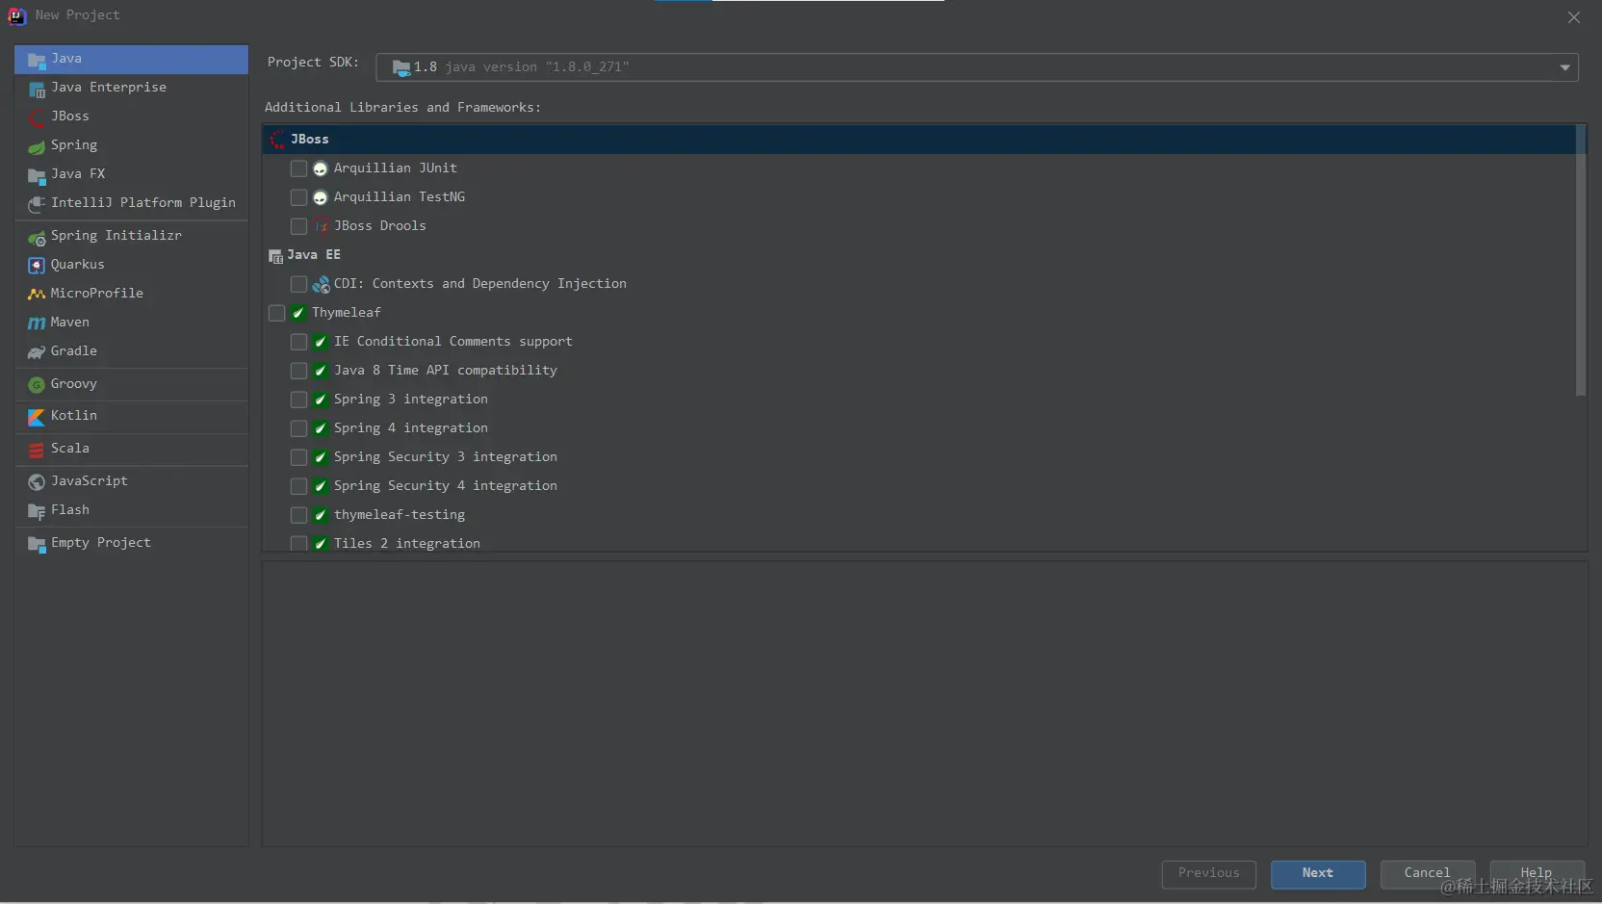
Task: Click the Scala icon
Action: pyautogui.click(x=37, y=450)
